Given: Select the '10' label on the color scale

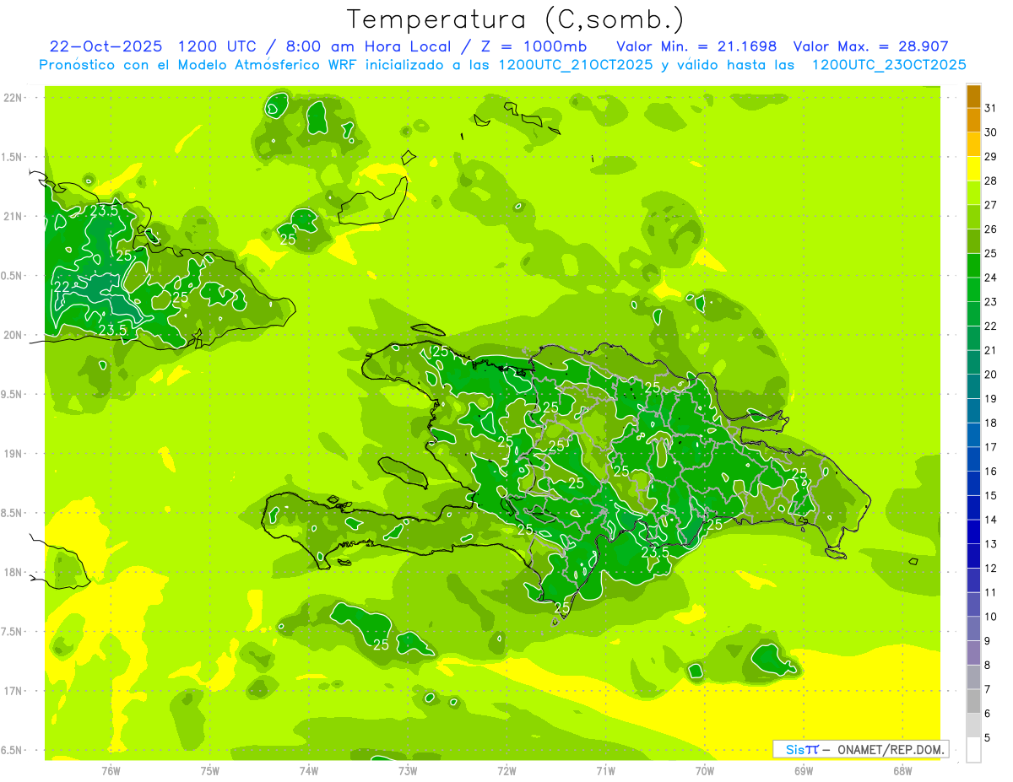Looking at the screenshot, I should [990, 617].
